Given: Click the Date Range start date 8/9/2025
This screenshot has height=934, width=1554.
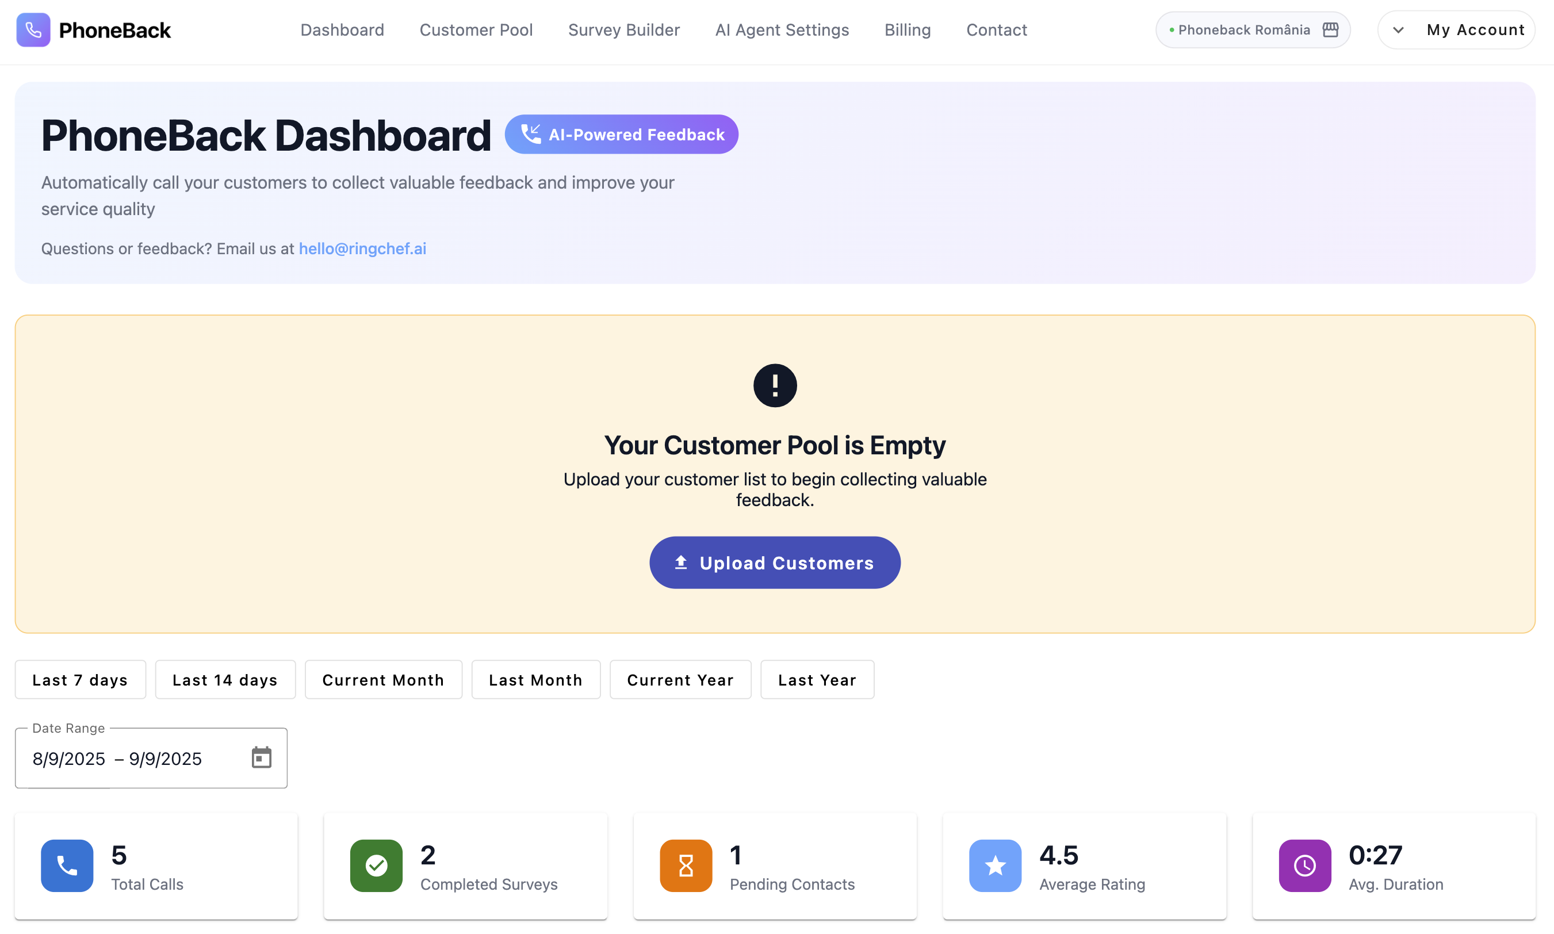Looking at the screenshot, I should [68, 759].
